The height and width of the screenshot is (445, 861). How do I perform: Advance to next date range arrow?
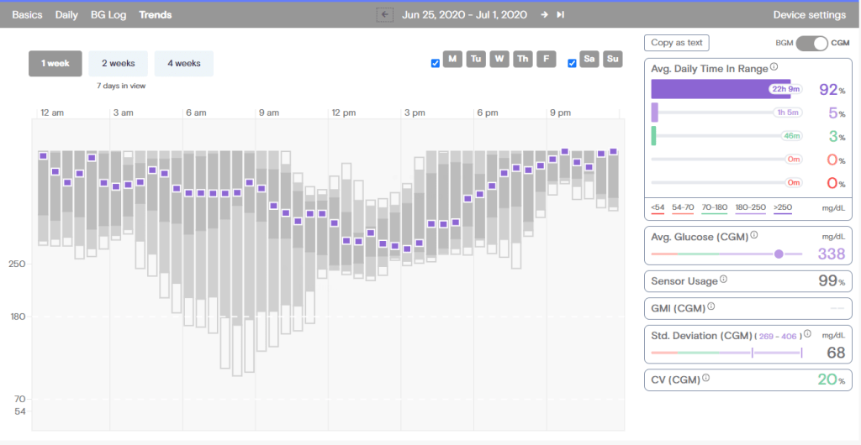click(544, 14)
